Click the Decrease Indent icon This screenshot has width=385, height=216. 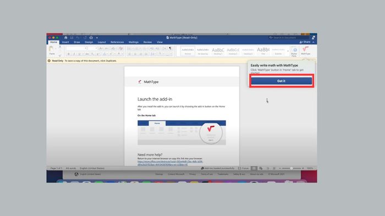[152, 48]
